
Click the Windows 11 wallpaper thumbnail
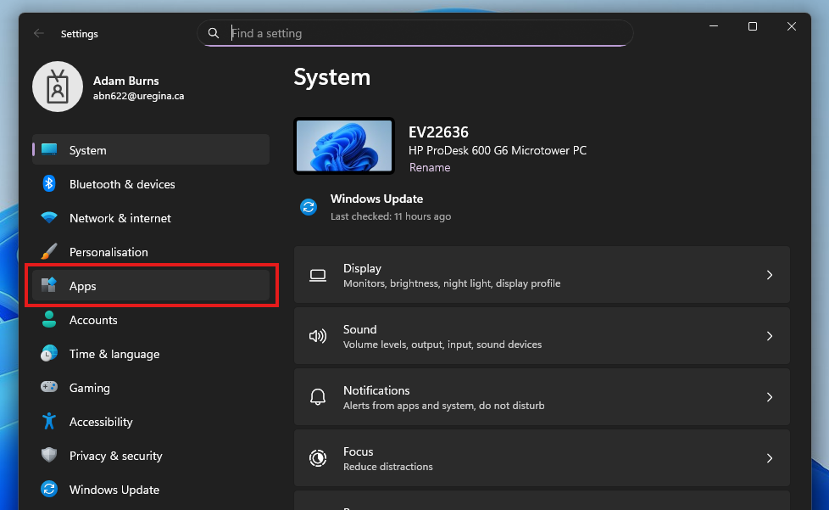click(344, 145)
